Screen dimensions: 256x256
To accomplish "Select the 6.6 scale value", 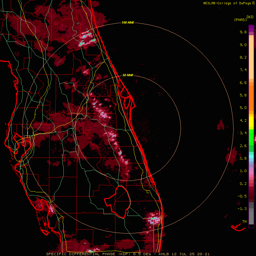I will tap(243, 83).
